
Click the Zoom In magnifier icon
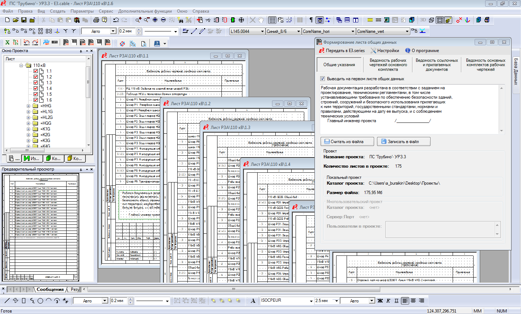[x=138, y=20]
